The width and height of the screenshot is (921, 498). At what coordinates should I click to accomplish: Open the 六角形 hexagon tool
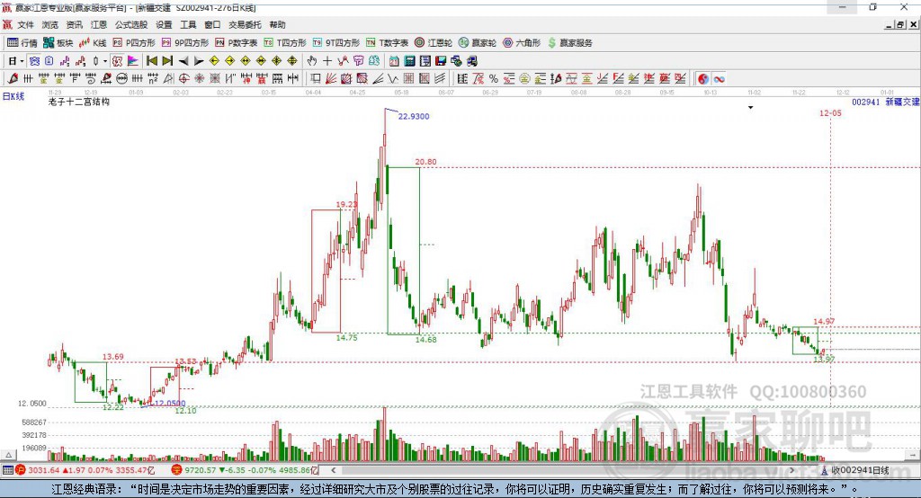pyautogui.click(x=522, y=43)
